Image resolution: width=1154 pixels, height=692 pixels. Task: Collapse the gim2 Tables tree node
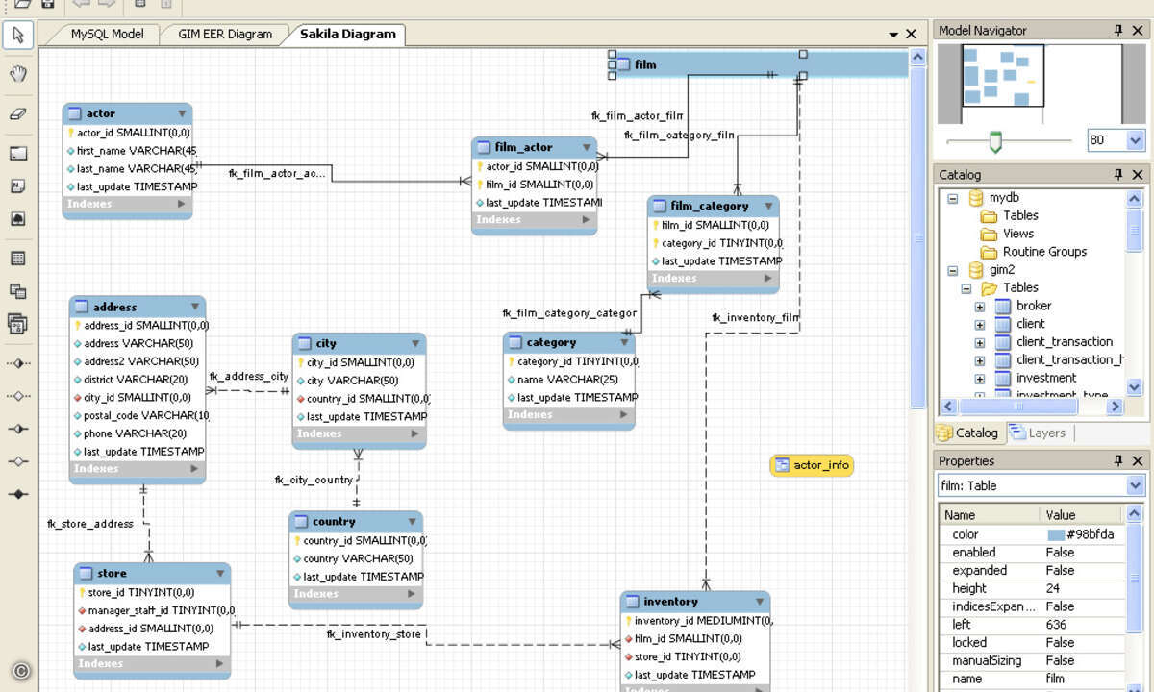tap(966, 288)
